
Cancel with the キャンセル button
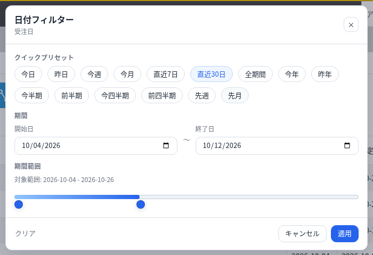point(302,234)
